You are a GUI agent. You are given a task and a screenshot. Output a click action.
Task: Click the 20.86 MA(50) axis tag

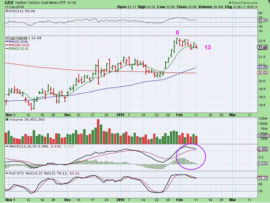point(263,67)
